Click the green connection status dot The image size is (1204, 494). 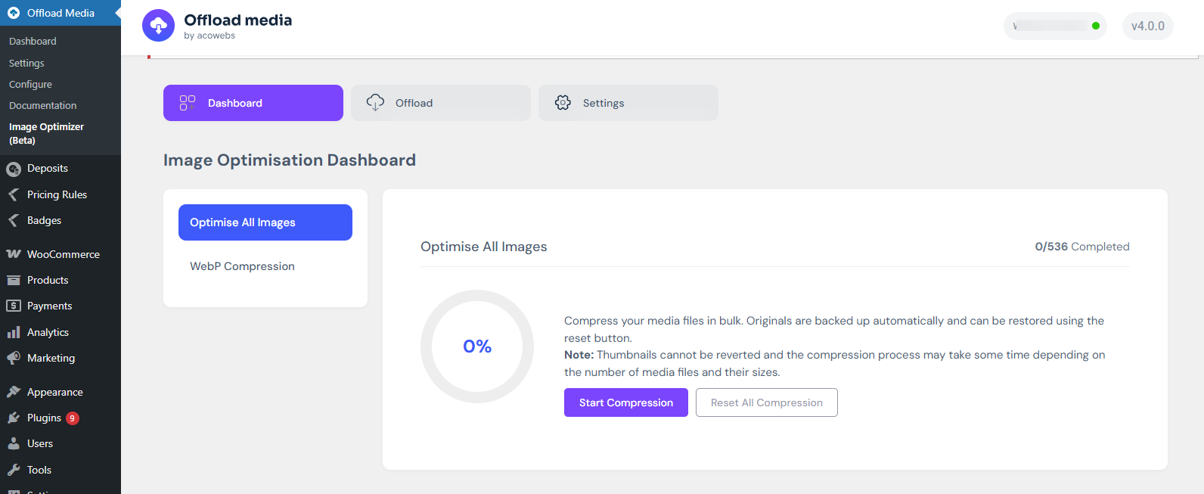[x=1096, y=26]
